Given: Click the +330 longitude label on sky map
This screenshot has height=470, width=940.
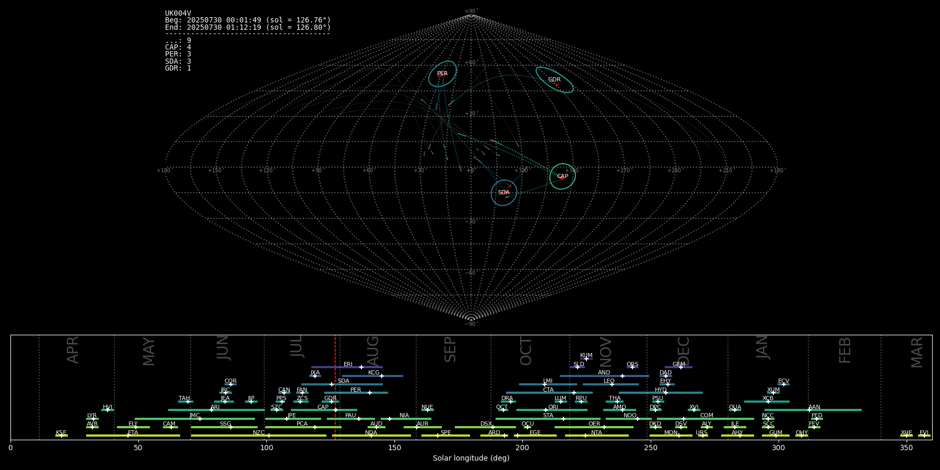Looking at the screenshot, I should point(521,171).
